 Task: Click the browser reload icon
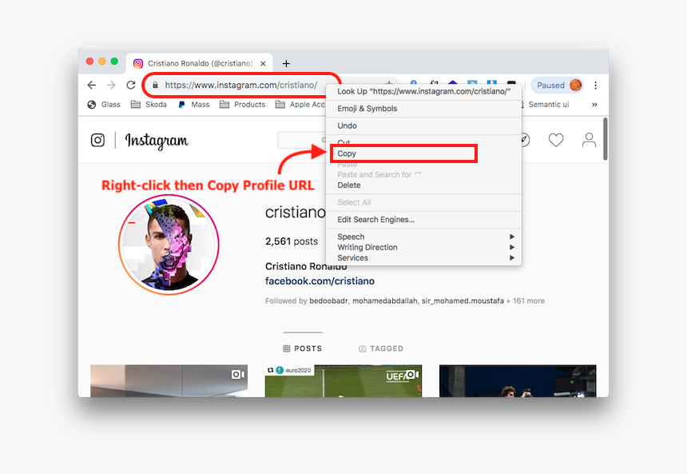point(131,85)
